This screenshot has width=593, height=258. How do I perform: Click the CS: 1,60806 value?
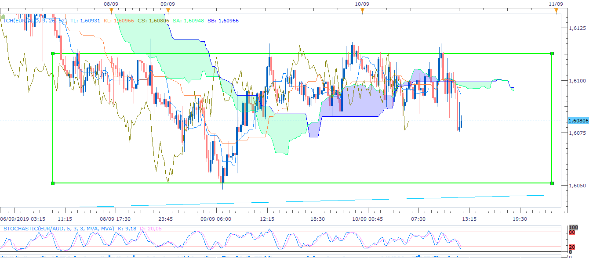coord(153,20)
